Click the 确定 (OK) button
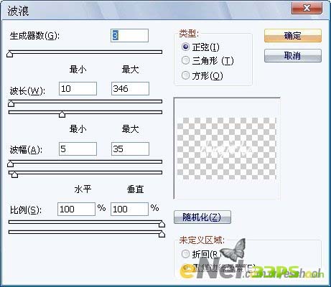The width and height of the screenshot is (331, 287). click(293, 36)
